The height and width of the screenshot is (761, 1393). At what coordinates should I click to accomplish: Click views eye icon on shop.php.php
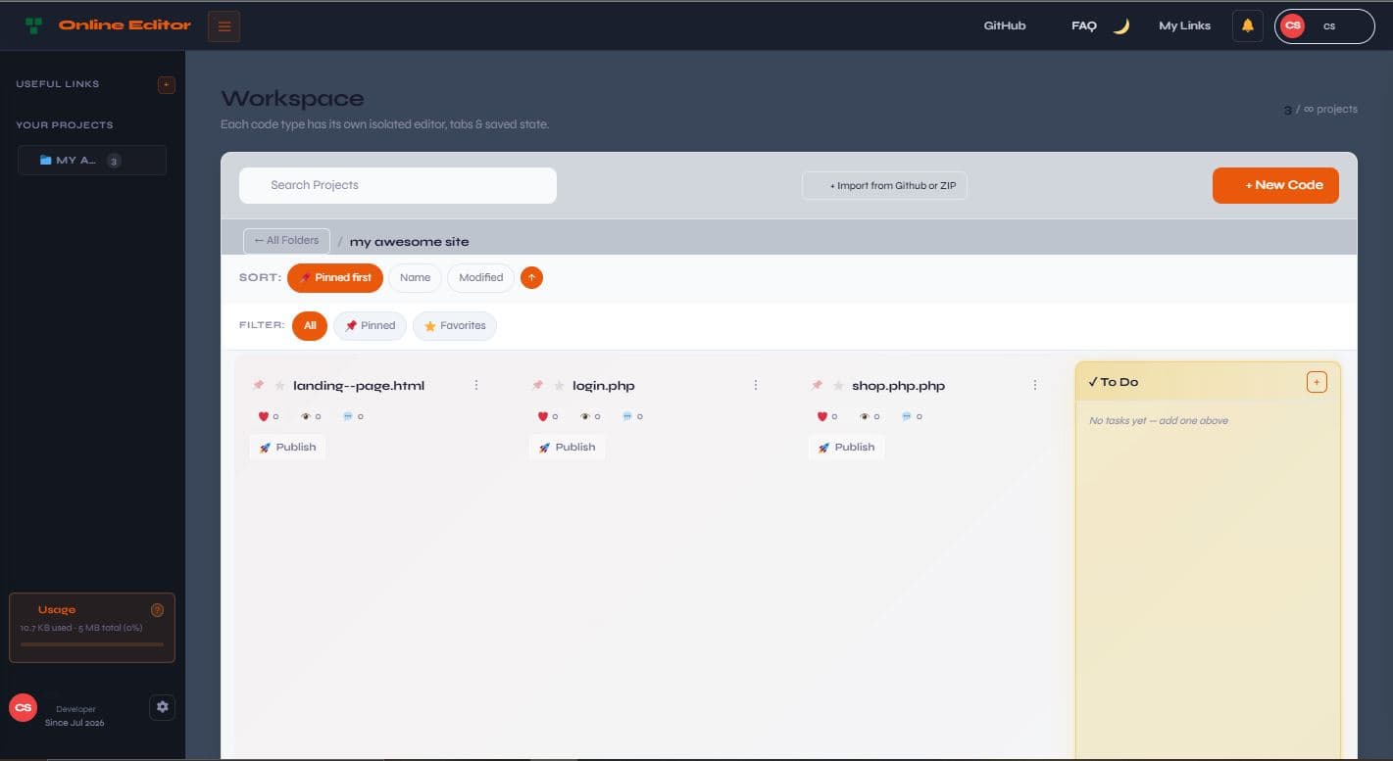pos(865,416)
